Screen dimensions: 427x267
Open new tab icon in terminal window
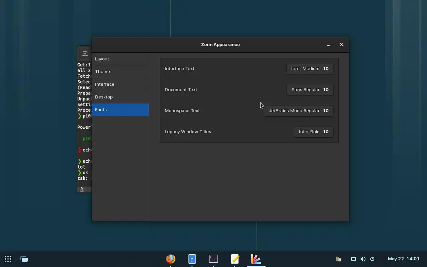tap(85, 53)
